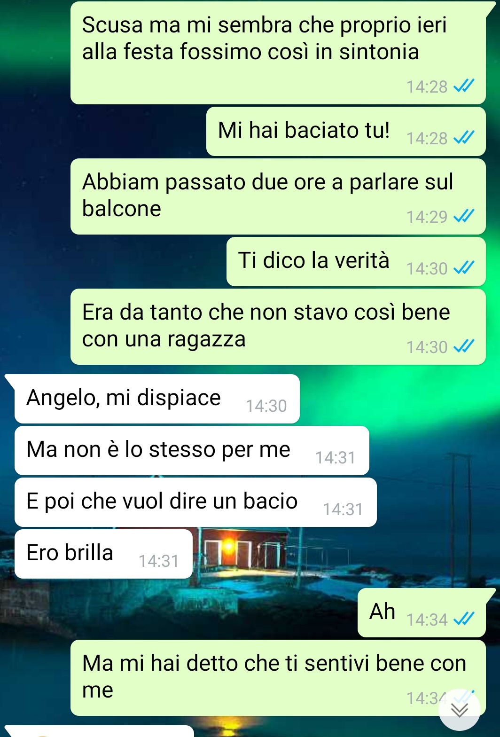Select message 'Scusa ma mi sembra che proprio ieri'
The image size is (500, 737).
pos(278,53)
